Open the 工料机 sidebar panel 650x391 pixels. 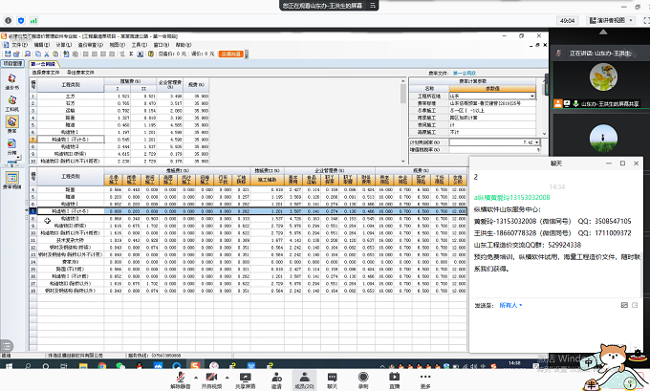(11, 103)
